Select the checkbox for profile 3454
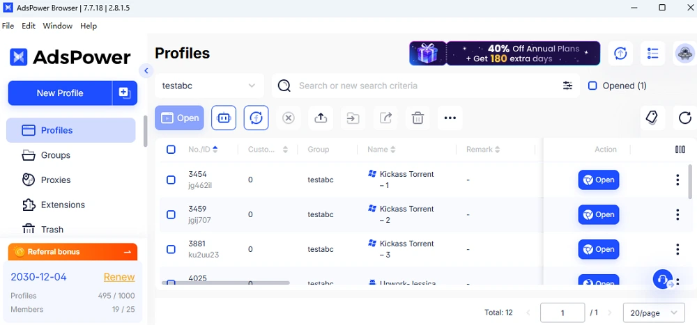The width and height of the screenshot is (697, 325). (x=171, y=180)
